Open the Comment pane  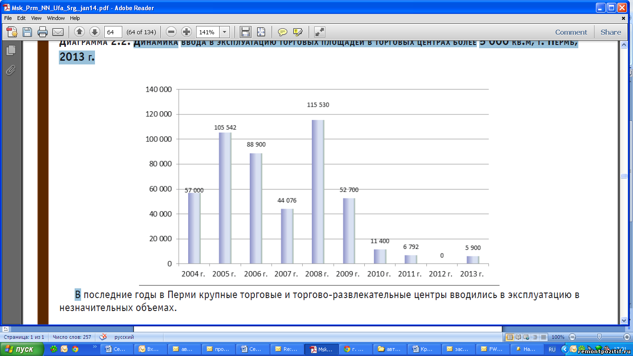tap(571, 32)
